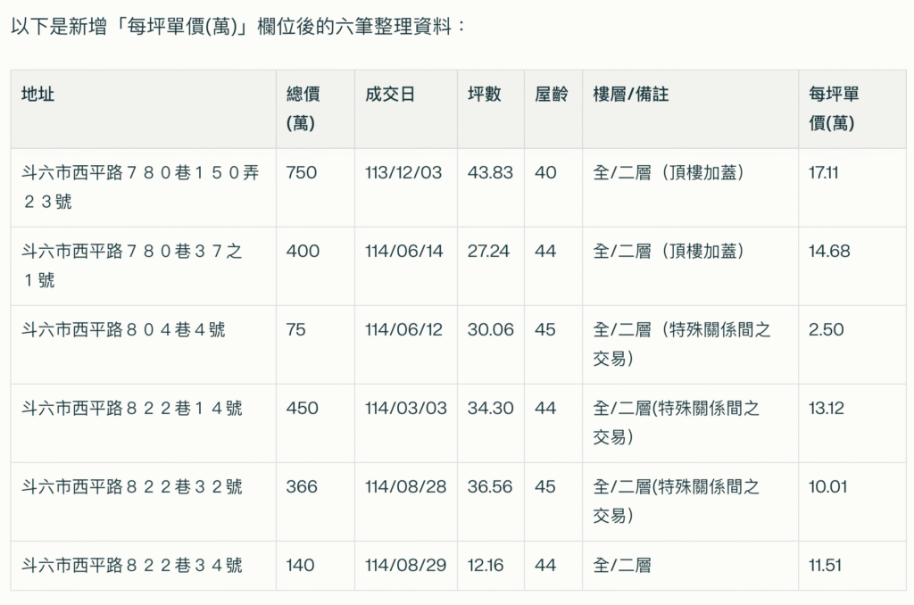Select the total price value 750
The width and height of the screenshot is (914, 605).
(297, 174)
